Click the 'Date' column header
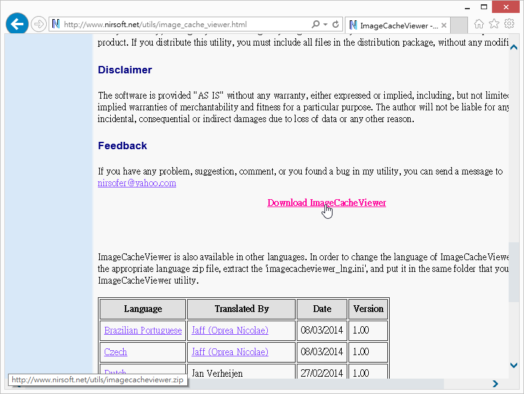The height and width of the screenshot is (394, 524). (322, 309)
